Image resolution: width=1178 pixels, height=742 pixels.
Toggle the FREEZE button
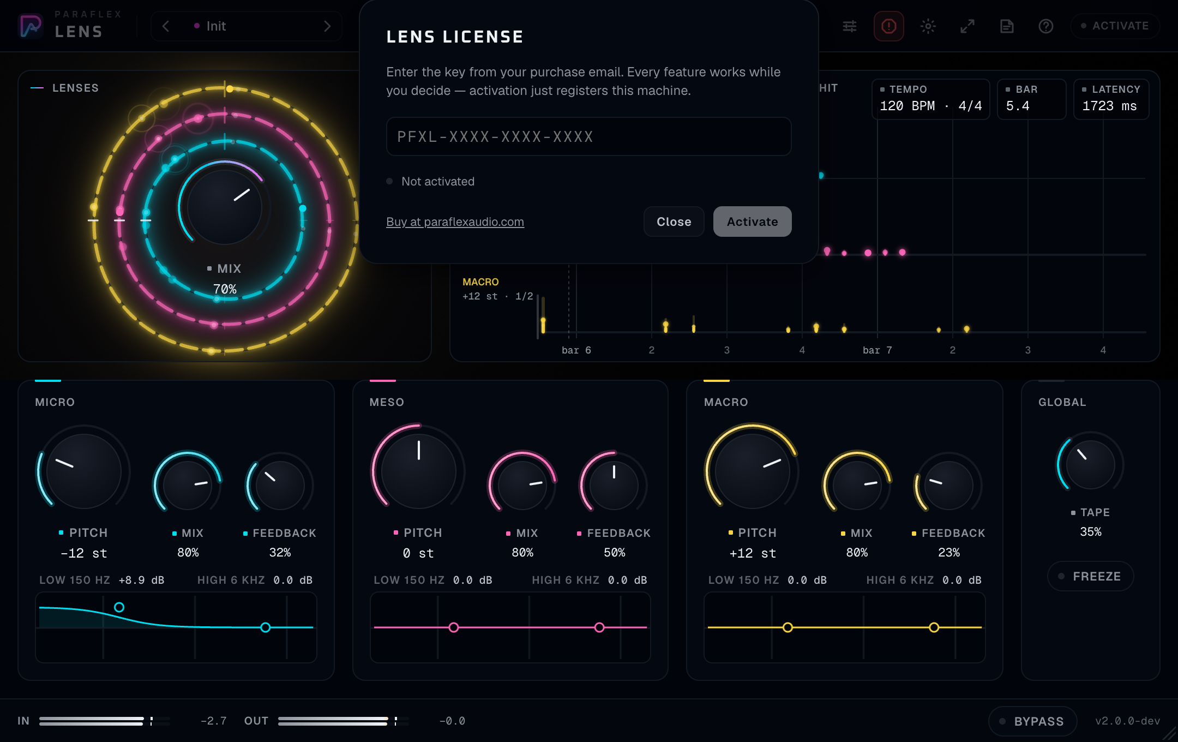pos(1090,576)
